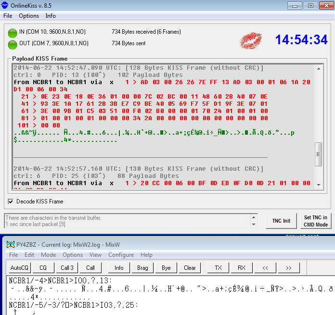Viewport: 335px width, 315px height.
Task: Click the TX button in MixW
Action: pyautogui.click(x=218, y=267)
